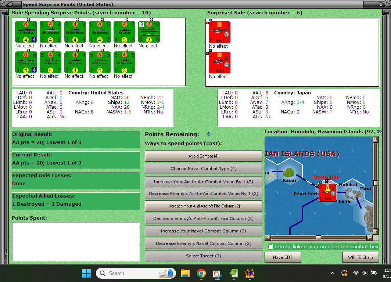391x282 pixels.
Task: Select the second Japanese B5N1 unit with 4
Action: (219, 62)
